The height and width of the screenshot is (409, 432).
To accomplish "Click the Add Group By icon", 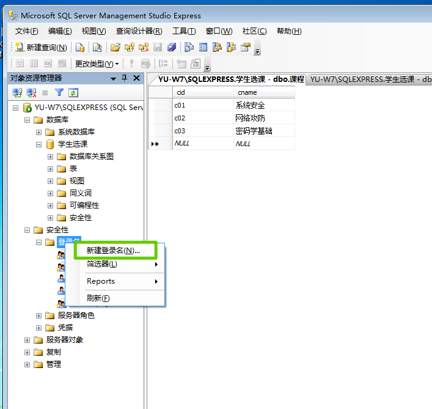I will (163, 64).
